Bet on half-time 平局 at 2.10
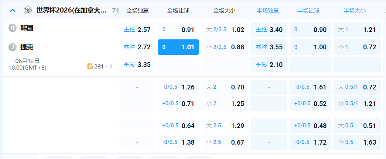The image size is (386, 159). click(269, 64)
